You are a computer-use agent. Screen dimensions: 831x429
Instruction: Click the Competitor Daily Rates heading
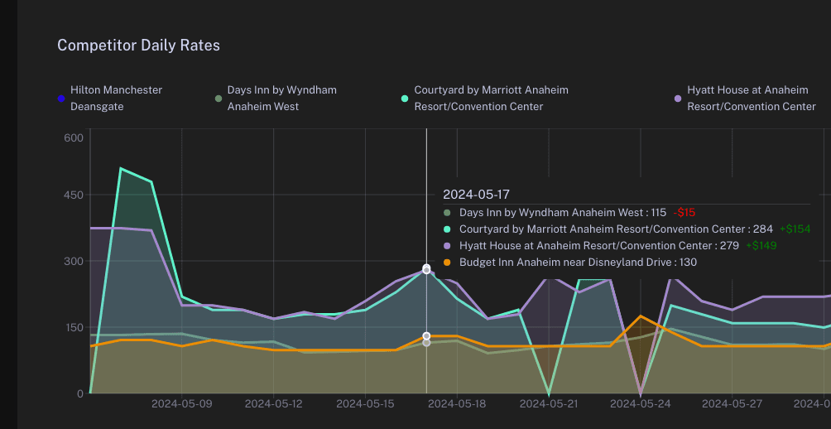(138, 46)
